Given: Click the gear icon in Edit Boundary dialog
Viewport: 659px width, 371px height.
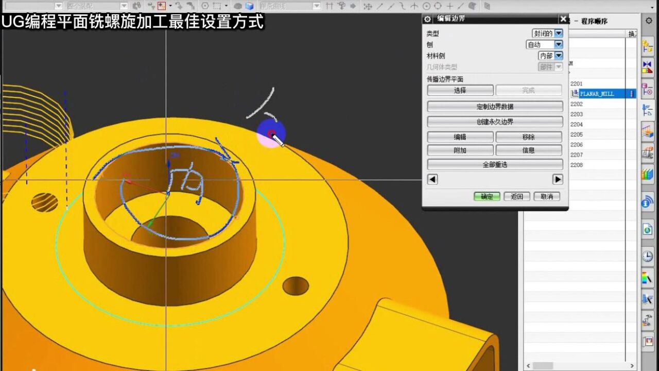Looking at the screenshot, I should point(427,19).
